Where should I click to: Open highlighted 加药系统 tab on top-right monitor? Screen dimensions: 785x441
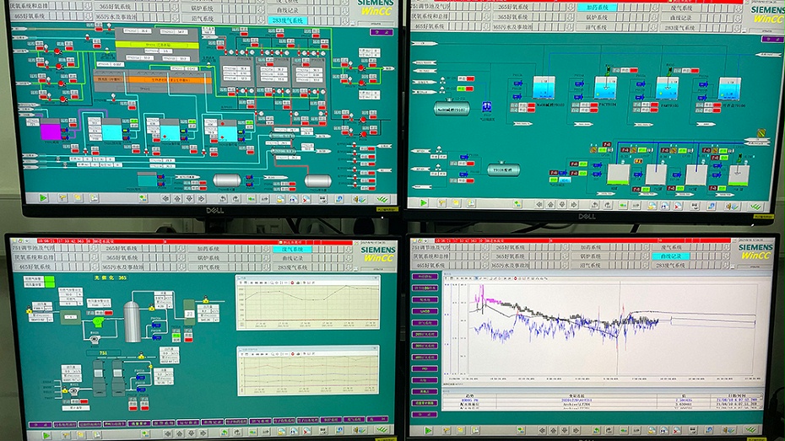click(597, 8)
